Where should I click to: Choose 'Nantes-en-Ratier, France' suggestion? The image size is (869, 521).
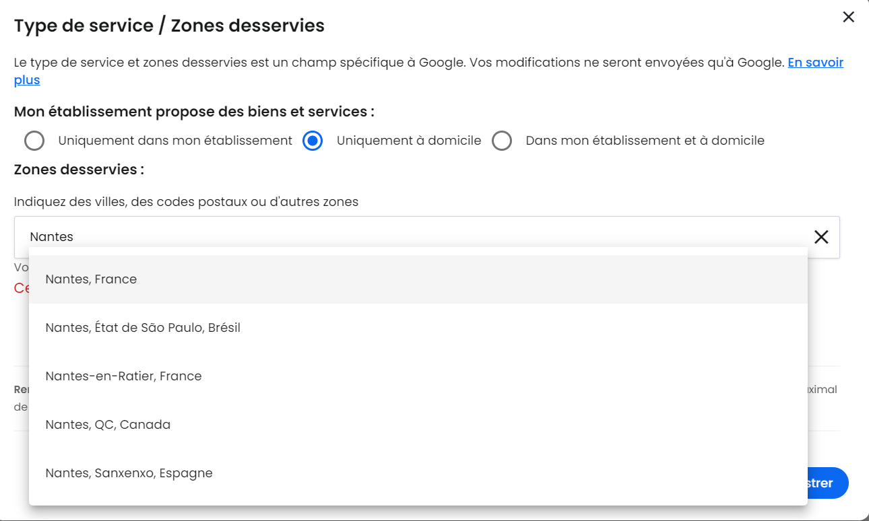point(123,376)
